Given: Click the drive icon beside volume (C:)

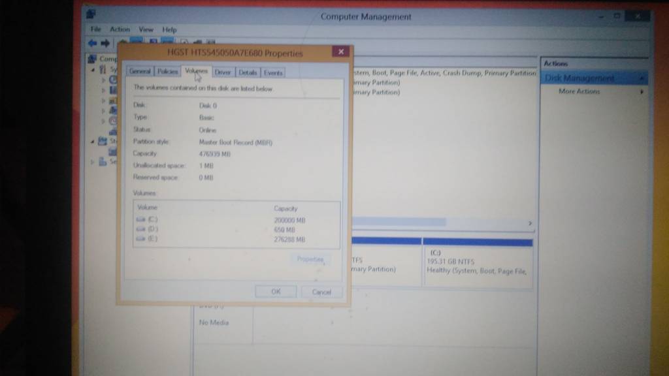Looking at the screenshot, I should tap(141, 219).
